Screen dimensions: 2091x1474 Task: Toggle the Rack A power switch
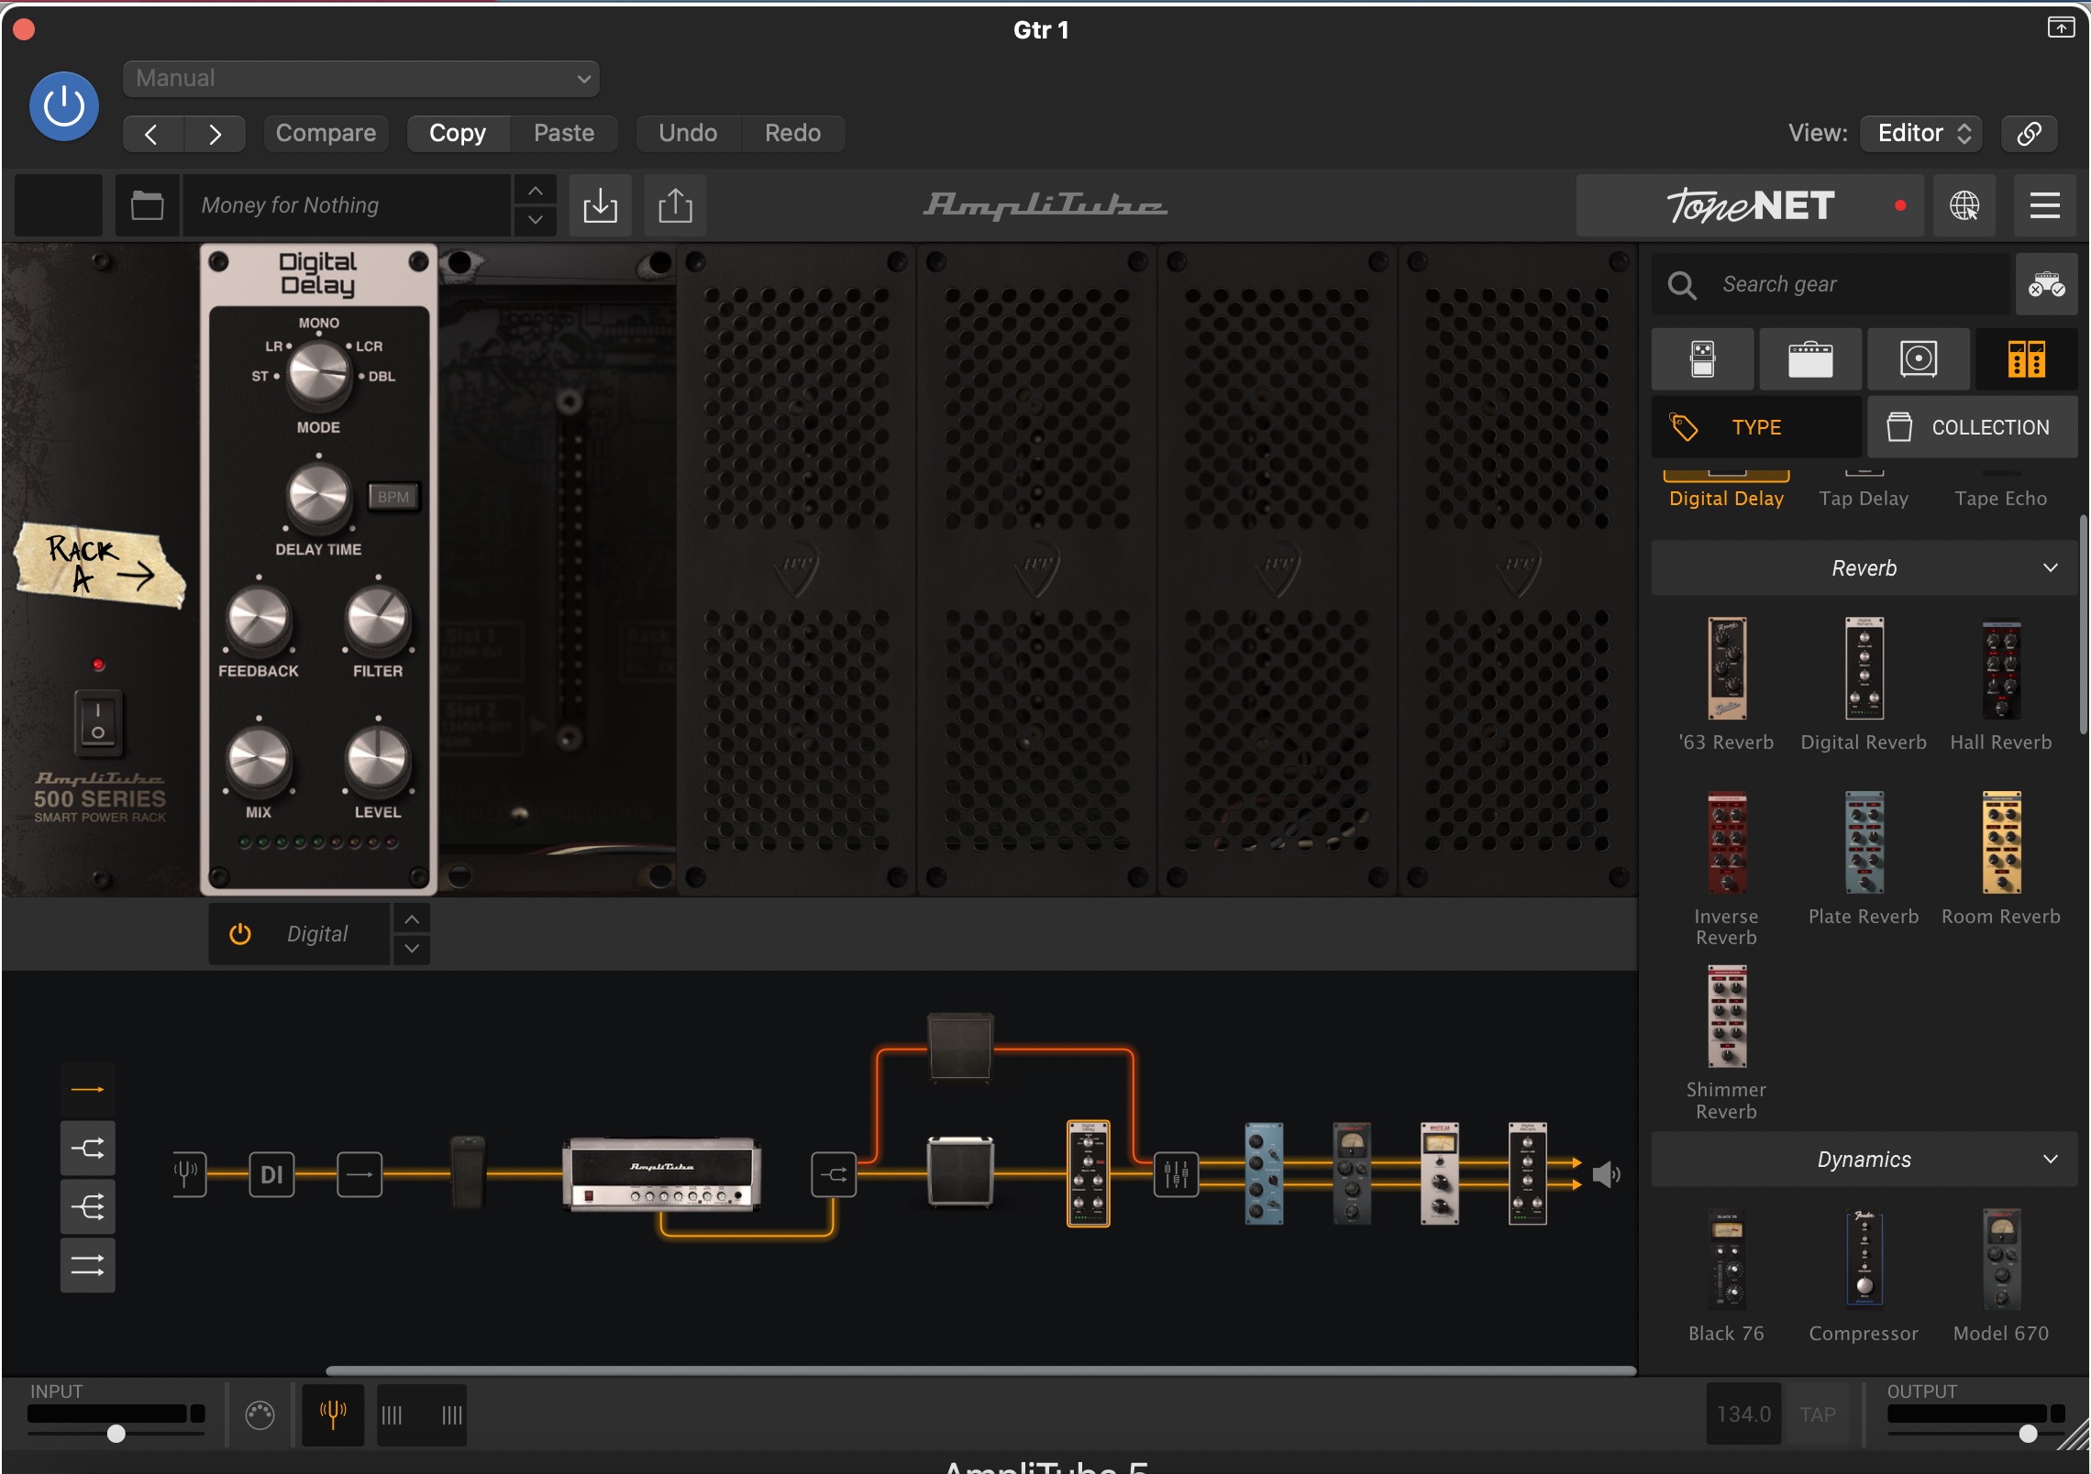(98, 721)
